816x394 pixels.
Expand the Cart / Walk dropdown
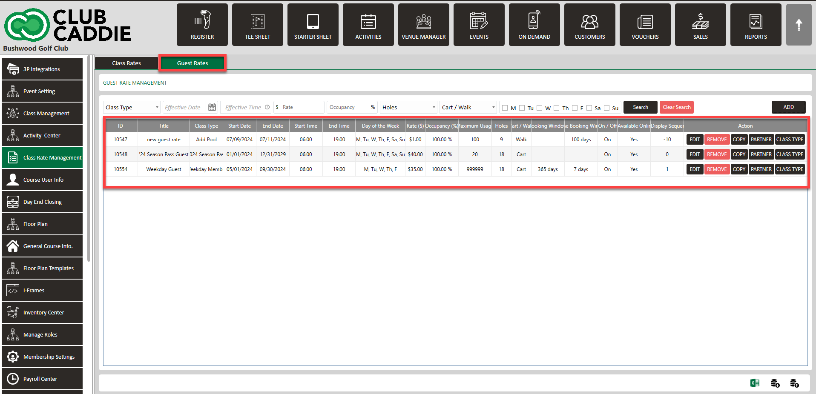(x=468, y=107)
